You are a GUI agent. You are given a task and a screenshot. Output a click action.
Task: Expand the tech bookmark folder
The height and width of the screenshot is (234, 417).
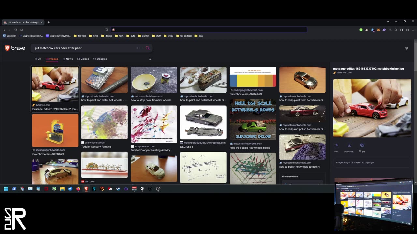[119, 36]
